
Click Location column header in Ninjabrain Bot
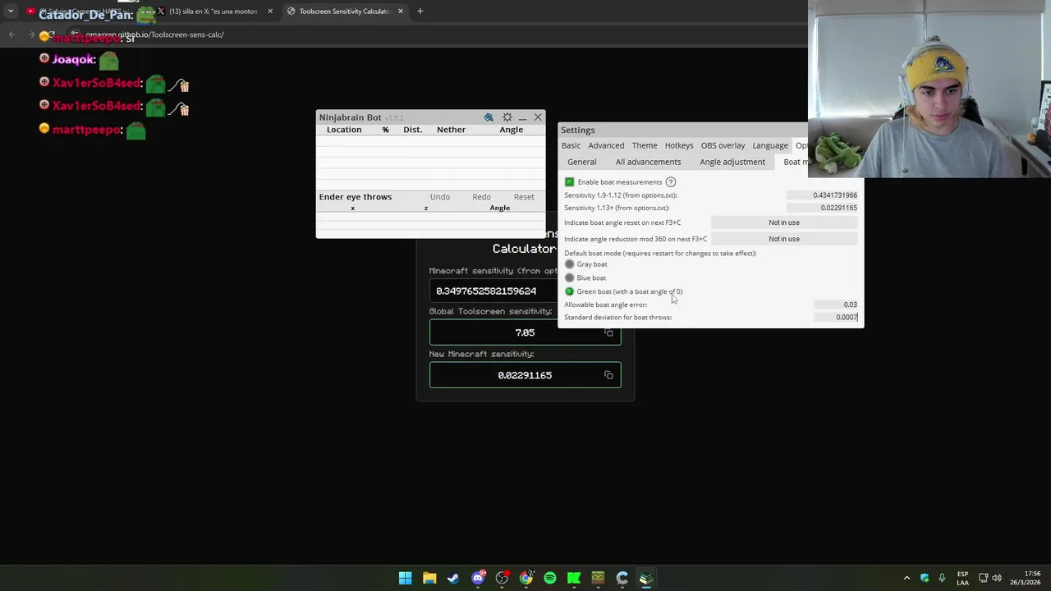click(x=344, y=130)
